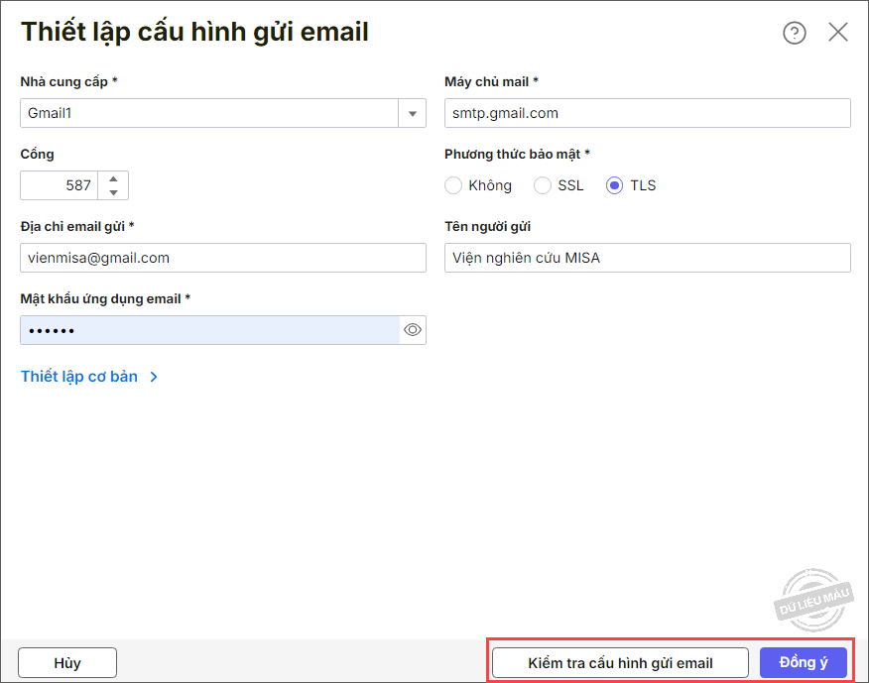Increase the port number with up arrow
The width and height of the screenshot is (869, 683).
click(x=114, y=178)
